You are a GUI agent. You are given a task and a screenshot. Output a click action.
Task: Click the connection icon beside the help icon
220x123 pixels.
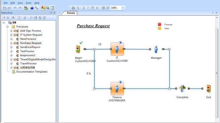click(x=37, y=8)
